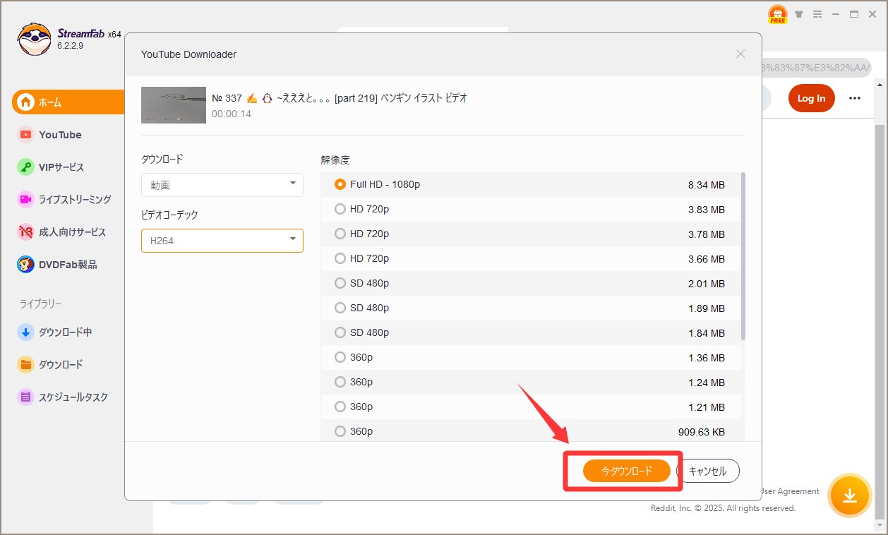Click the orange floating download button
Screen dimensions: 888x535
(x=850, y=495)
